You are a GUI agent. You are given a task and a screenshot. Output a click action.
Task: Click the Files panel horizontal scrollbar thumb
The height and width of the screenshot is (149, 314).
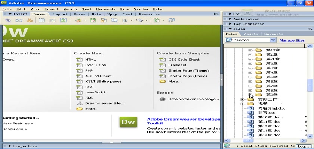pyautogui.click(x=248, y=140)
